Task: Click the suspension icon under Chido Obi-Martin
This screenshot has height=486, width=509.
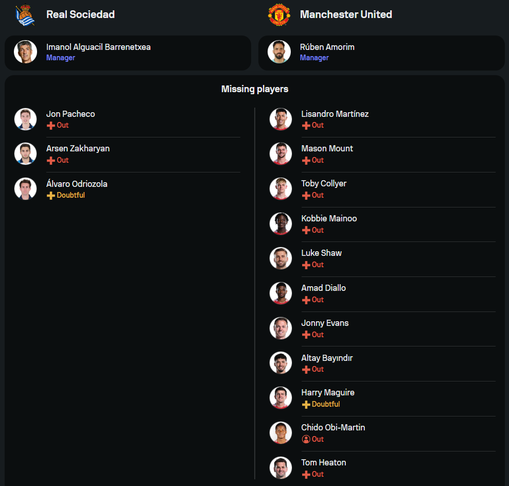Action: click(306, 439)
